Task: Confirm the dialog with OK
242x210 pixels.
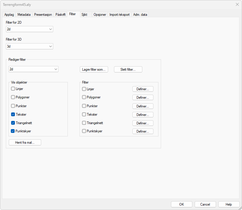Action: 181,204
